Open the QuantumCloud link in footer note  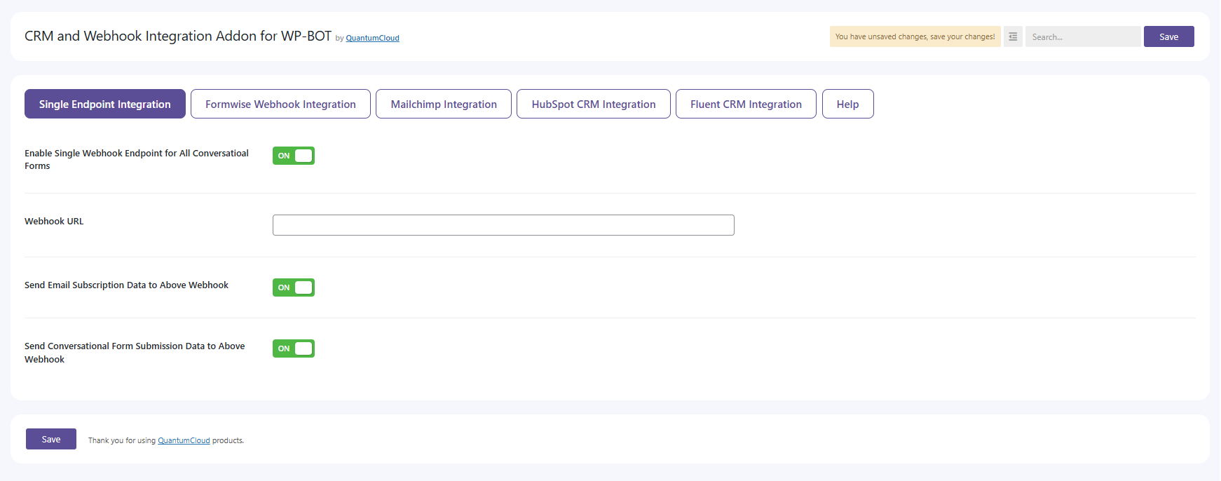pos(184,440)
